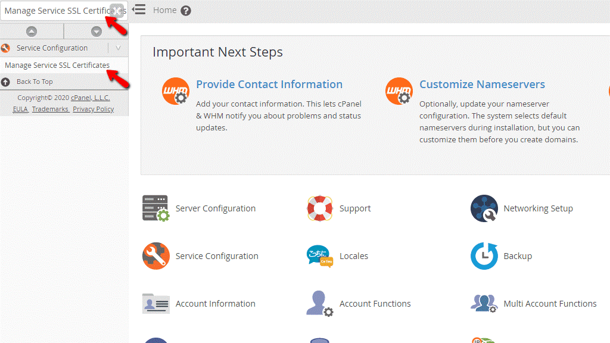Click the Account Information ID card icon
Screen dimensions: 610x343
click(x=155, y=304)
